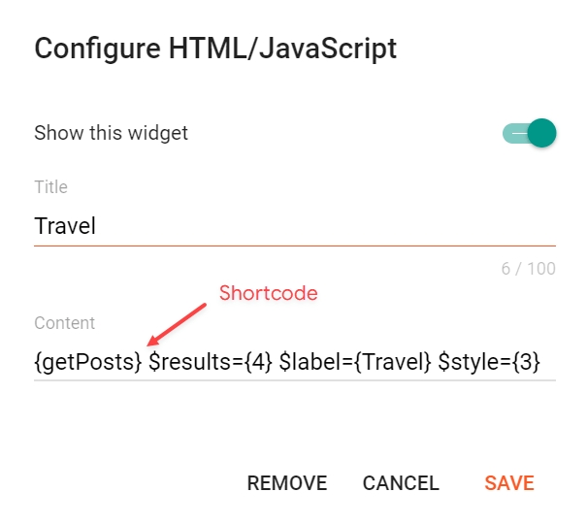Screen dimensions: 587x525
Task: Click the light teal track of the switch
Action: pyautogui.click(x=513, y=133)
